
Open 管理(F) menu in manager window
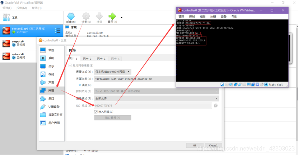click(7, 8)
